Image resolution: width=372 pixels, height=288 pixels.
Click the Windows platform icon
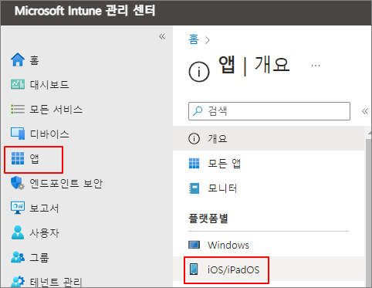pyautogui.click(x=194, y=245)
